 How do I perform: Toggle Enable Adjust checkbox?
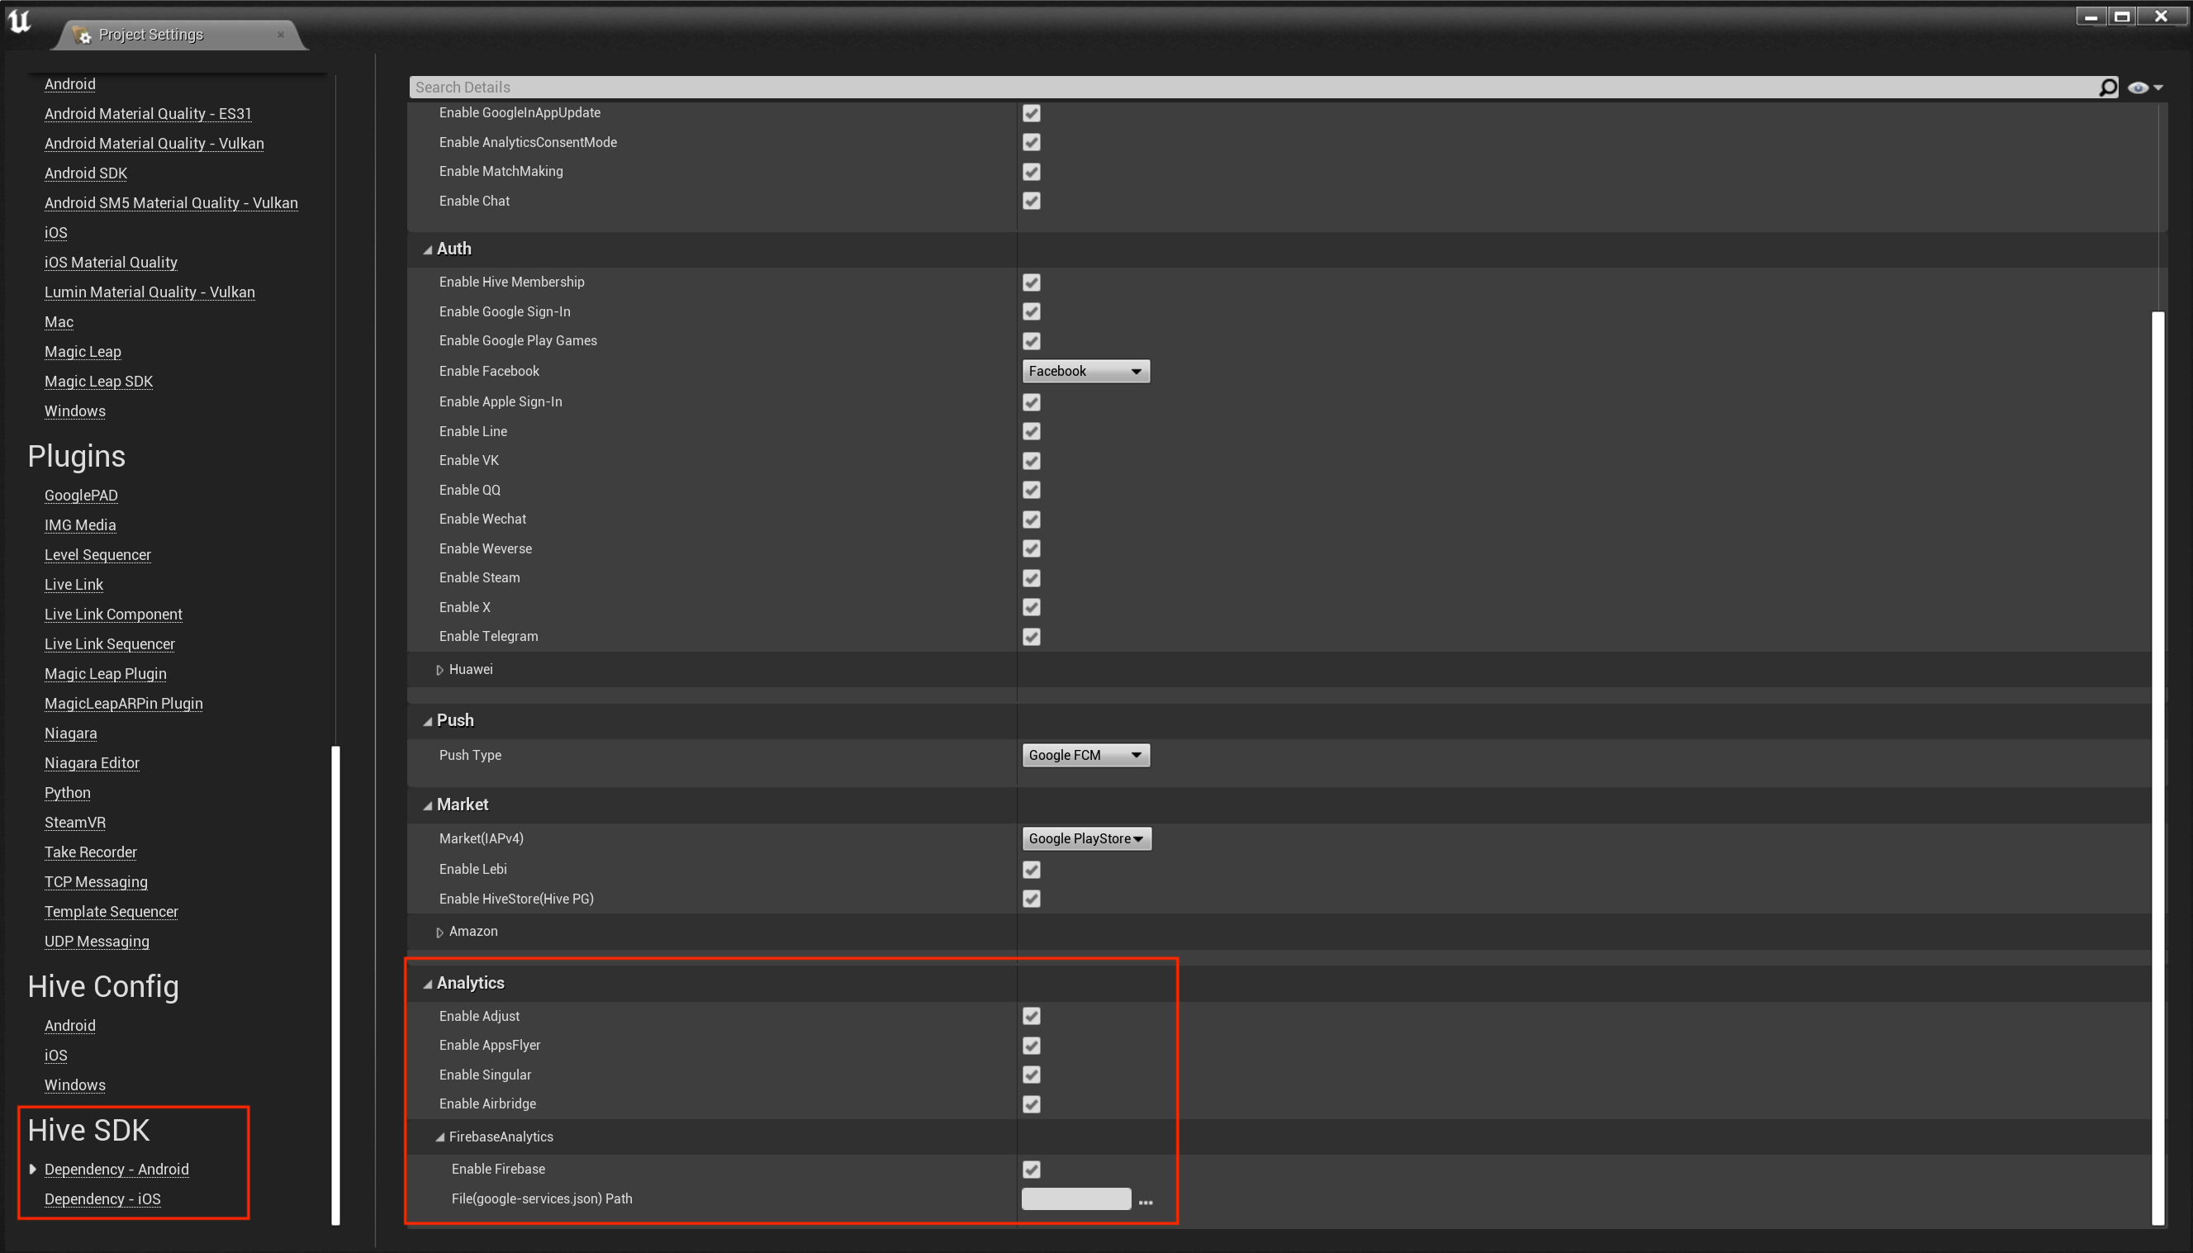coord(1031,1016)
